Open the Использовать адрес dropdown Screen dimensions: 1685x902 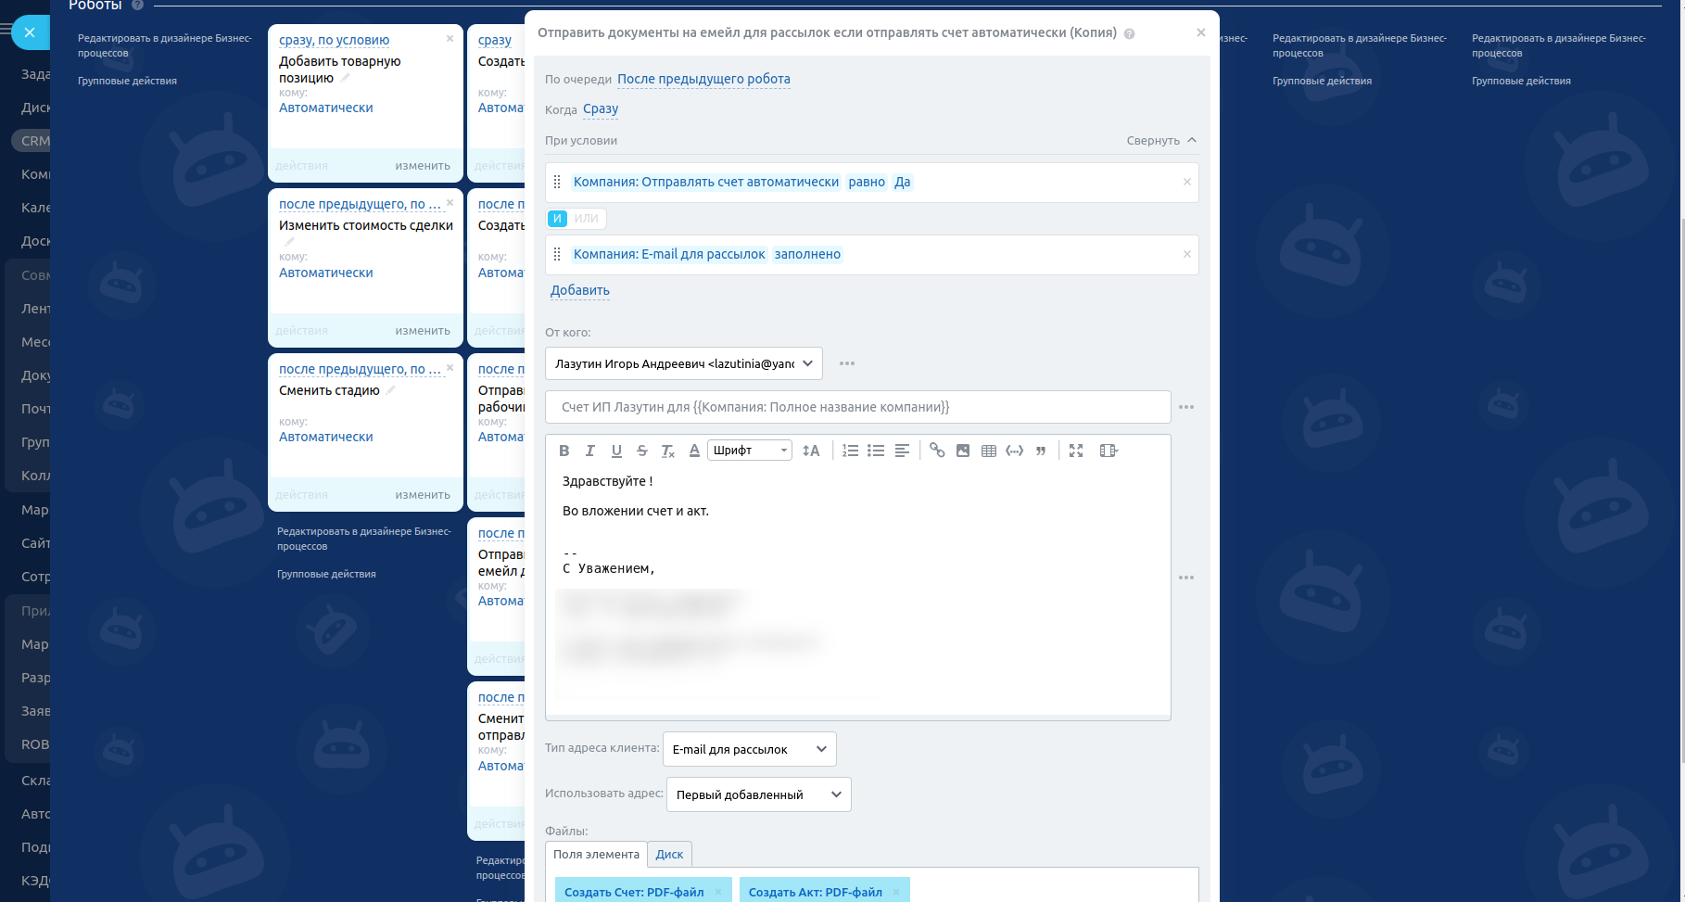point(759,794)
